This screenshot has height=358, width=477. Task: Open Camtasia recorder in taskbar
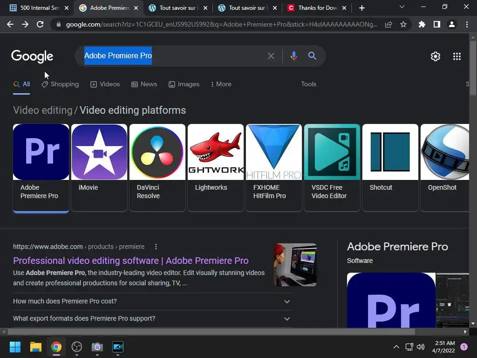click(x=118, y=347)
